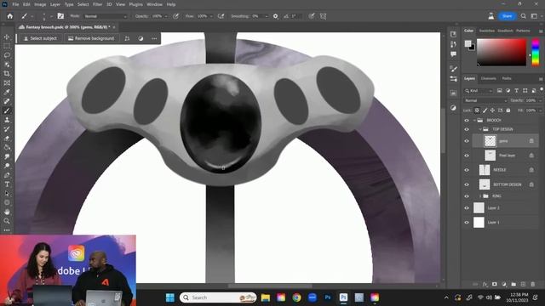Select the Hand tool

(7, 212)
